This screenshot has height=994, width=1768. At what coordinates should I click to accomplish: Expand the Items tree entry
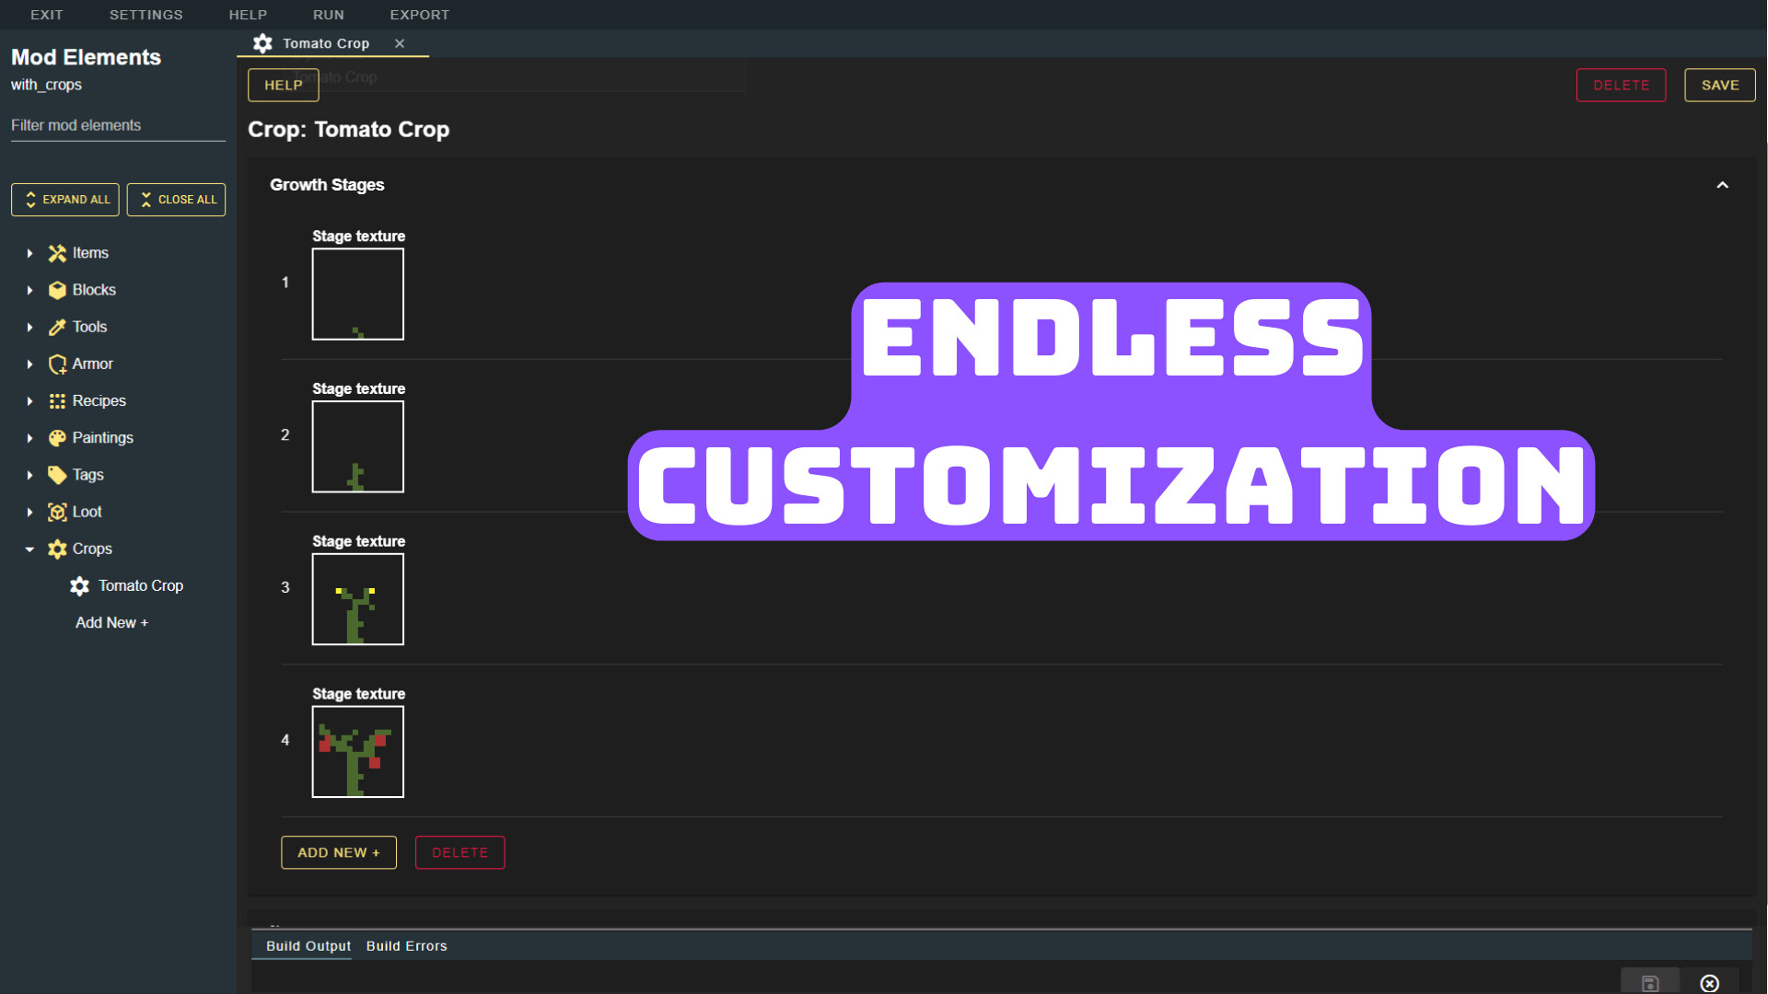point(29,253)
